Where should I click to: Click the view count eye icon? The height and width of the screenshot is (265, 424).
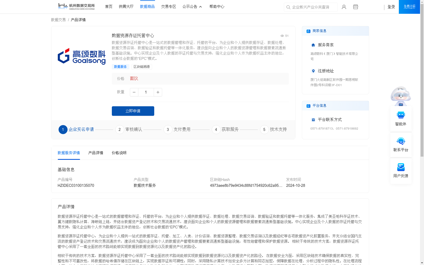(282, 36)
